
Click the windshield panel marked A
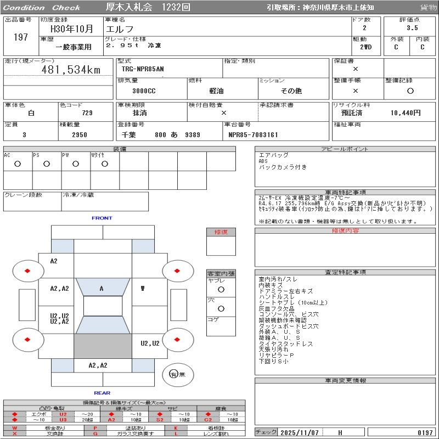102,288
